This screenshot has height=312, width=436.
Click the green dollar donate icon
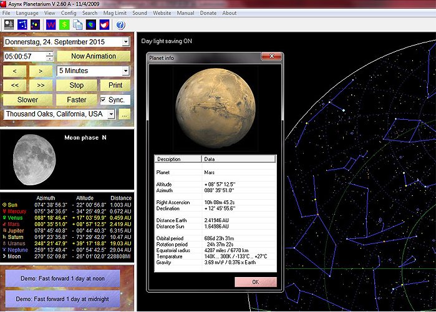[x=64, y=25]
